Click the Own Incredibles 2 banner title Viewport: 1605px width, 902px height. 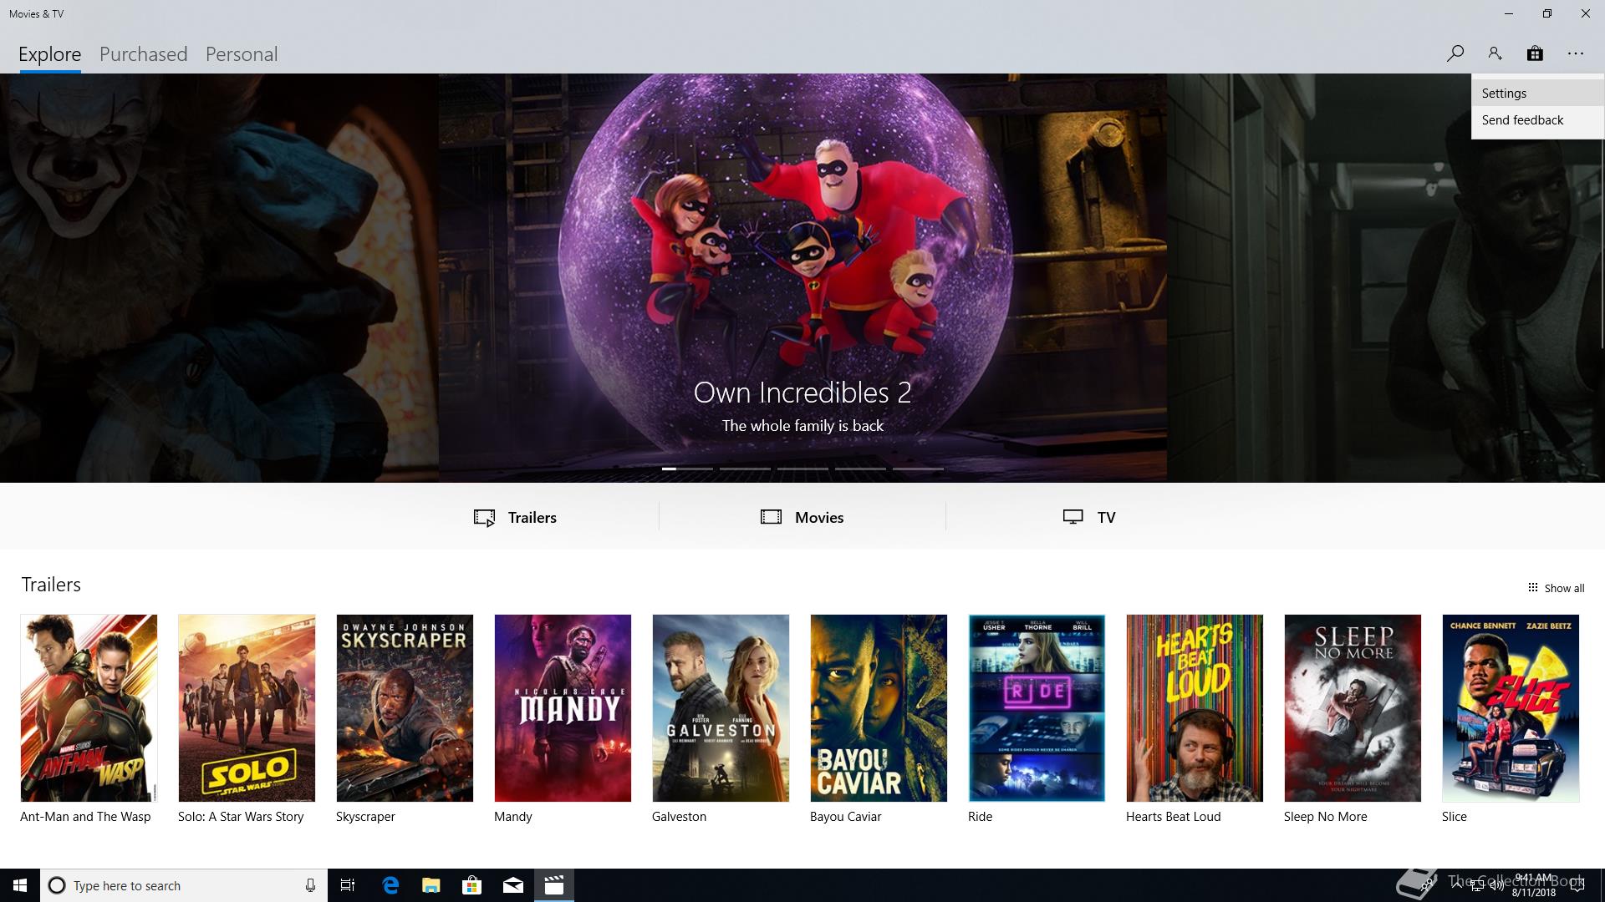(802, 393)
